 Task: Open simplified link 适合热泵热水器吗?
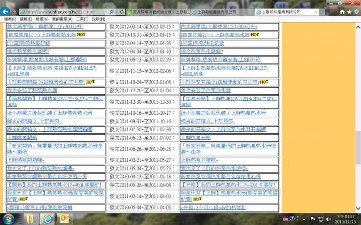pyautogui.click(x=202, y=51)
